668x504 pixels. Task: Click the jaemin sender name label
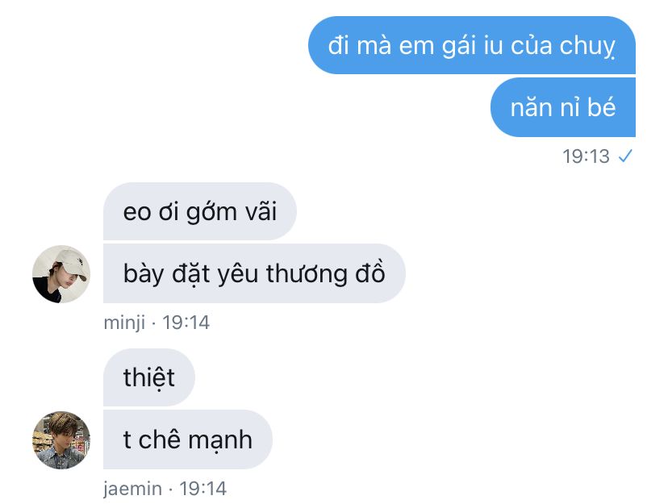click(132, 488)
